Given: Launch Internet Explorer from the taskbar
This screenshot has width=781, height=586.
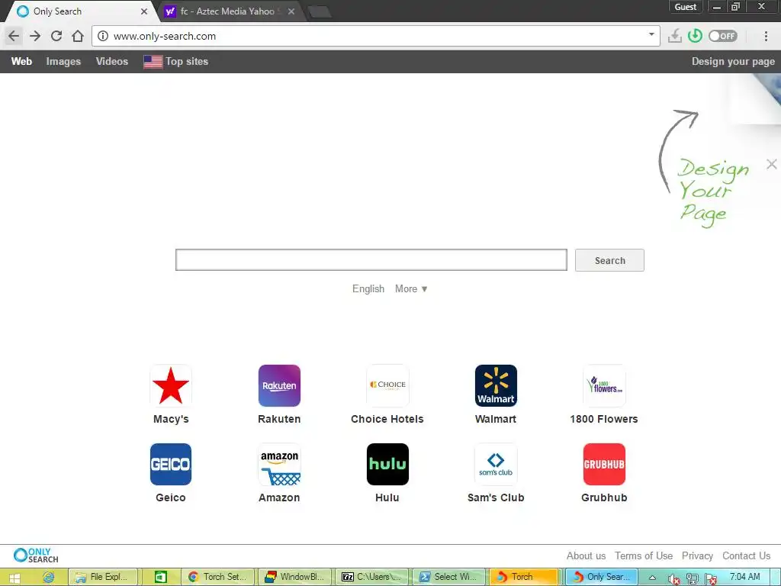Looking at the screenshot, I should 48,577.
